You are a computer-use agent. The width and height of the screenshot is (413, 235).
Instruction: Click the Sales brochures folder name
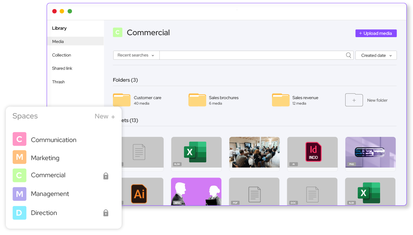[x=224, y=98]
